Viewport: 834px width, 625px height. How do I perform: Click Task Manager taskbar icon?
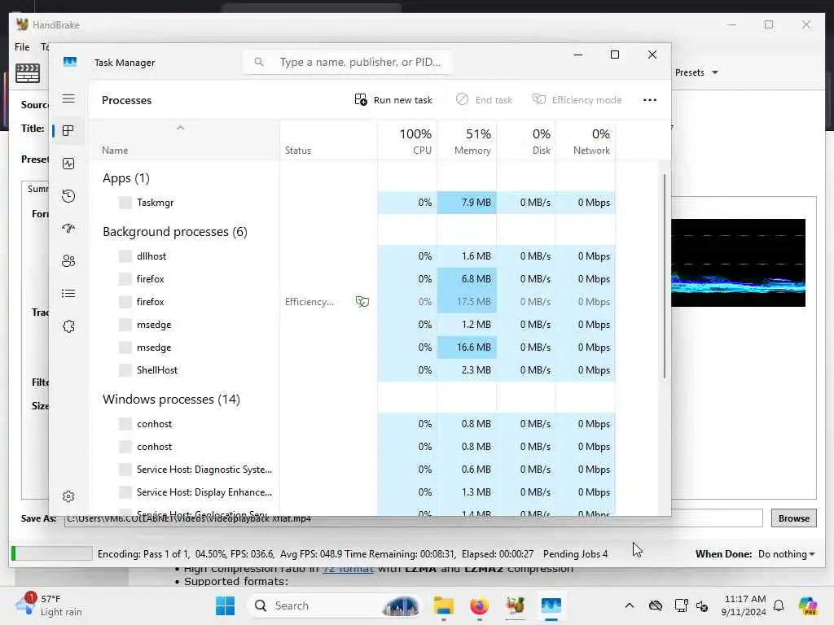coord(551,605)
